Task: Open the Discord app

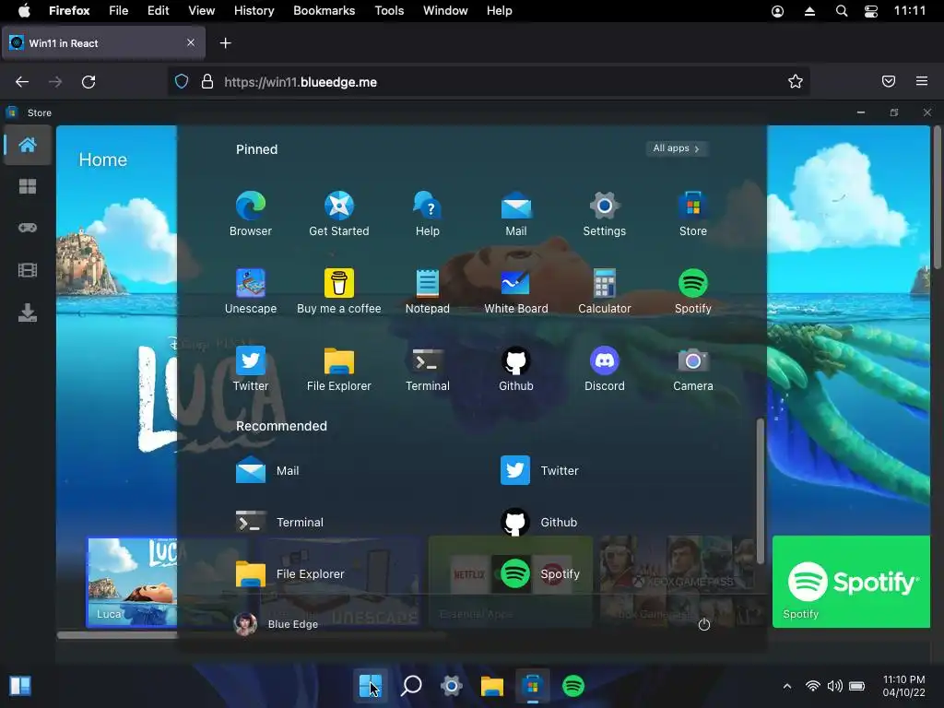Action: click(x=605, y=369)
